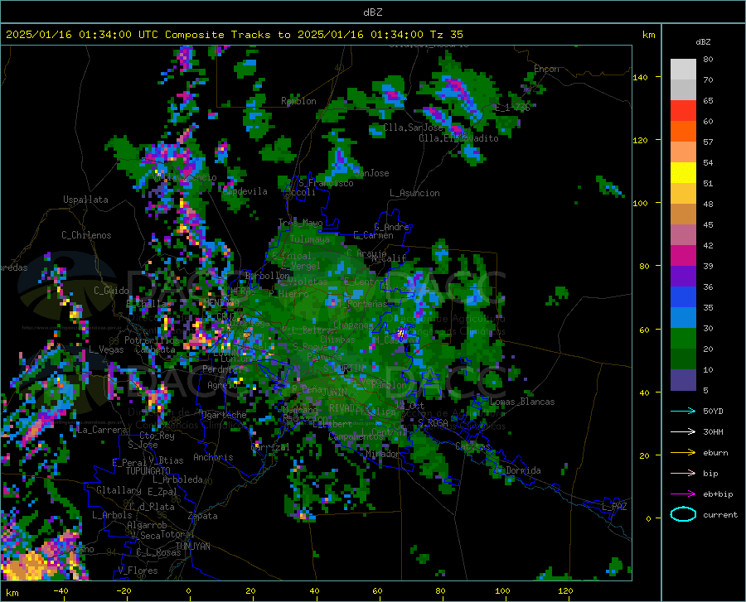The image size is (746, 602).
Task: Click the -40 km horizontal axis tick
Action: coord(61,591)
